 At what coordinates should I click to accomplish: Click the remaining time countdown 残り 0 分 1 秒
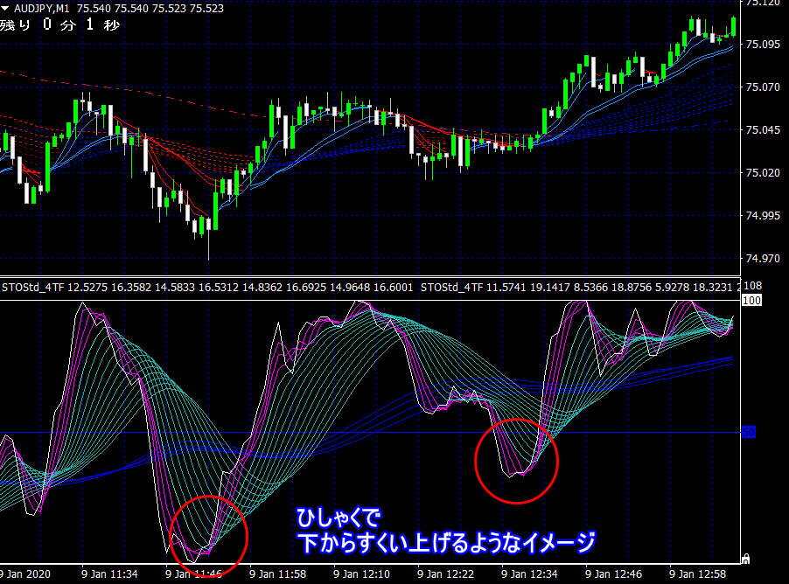pyautogui.click(x=59, y=24)
